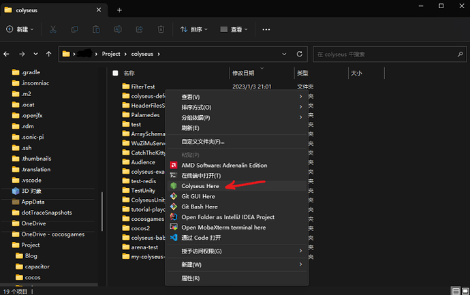Choose 通过 Code 打开 menu entry
Image resolution: width=470 pixels, height=295 pixels.
[237, 238]
